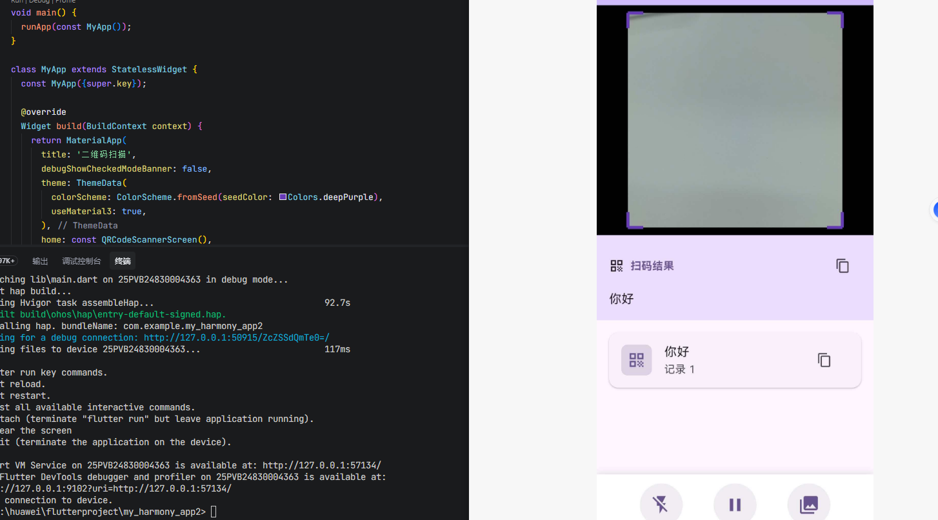The height and width of the screenshot is (520, 938).
Task: Click the ThemeData comment after the closing parenthesis
Action: coord(88,225)
